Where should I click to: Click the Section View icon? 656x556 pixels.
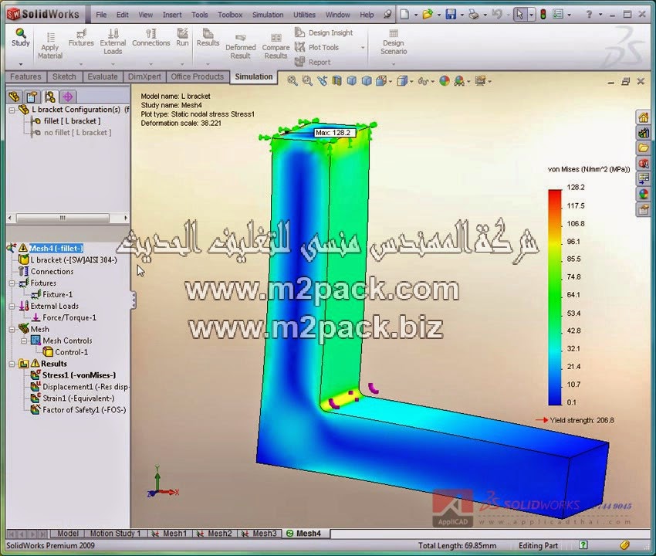pyautogui.click(x=336, y=81)
